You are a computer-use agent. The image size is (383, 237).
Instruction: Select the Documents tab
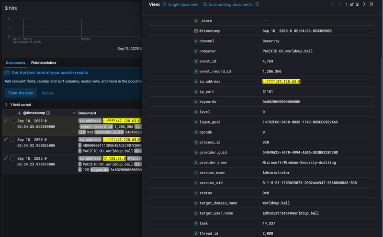click(x=15, y=62)
